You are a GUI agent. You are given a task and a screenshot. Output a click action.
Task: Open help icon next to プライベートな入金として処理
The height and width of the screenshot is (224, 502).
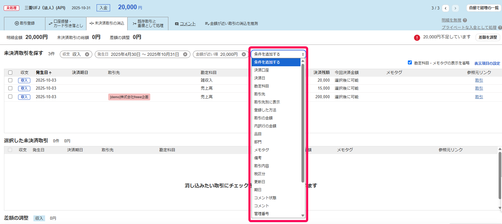500,28
